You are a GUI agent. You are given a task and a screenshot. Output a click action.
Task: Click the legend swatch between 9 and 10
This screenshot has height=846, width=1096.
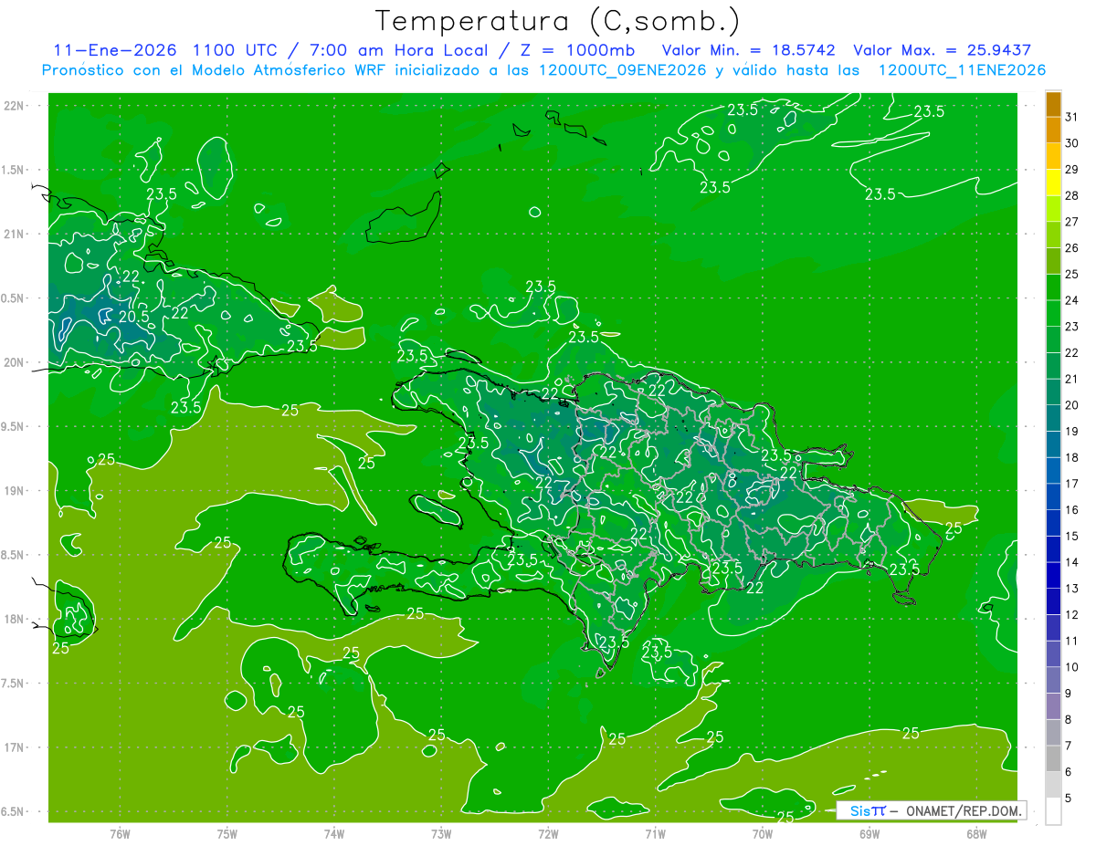[x=1053, y=680]
